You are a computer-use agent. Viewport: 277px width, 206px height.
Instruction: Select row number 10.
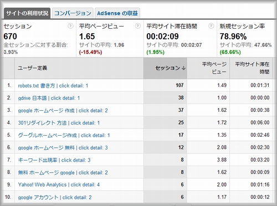coord(8,197)
